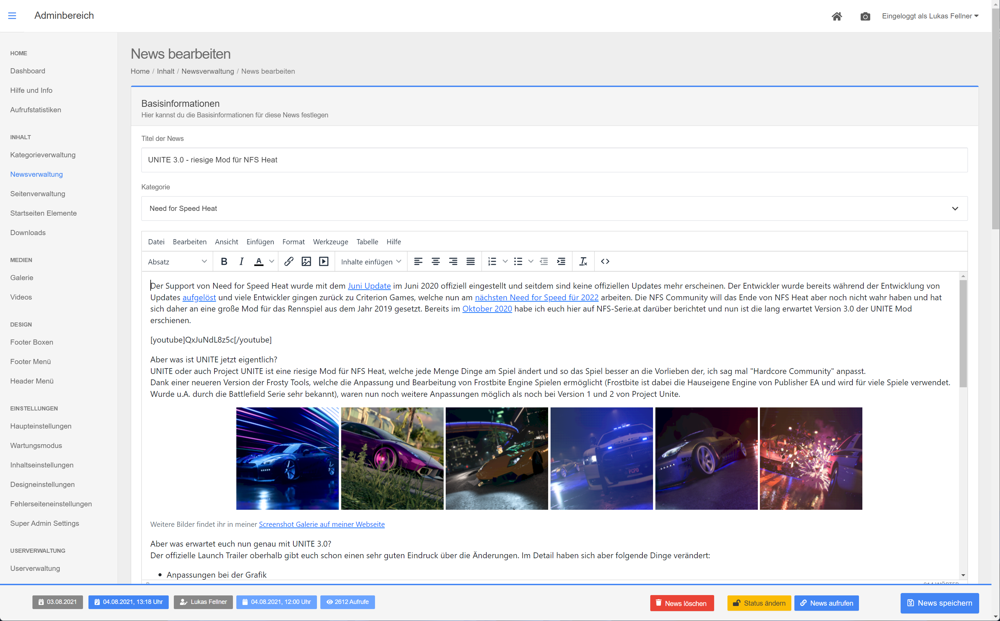Open Wartungsmodus settings
The width and height of the screenshot is (1000, 621).
[x=36, y=446]
